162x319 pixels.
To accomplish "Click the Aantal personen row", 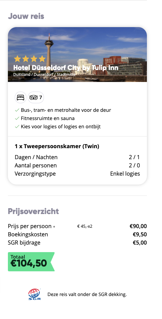I will click(77, 165).
